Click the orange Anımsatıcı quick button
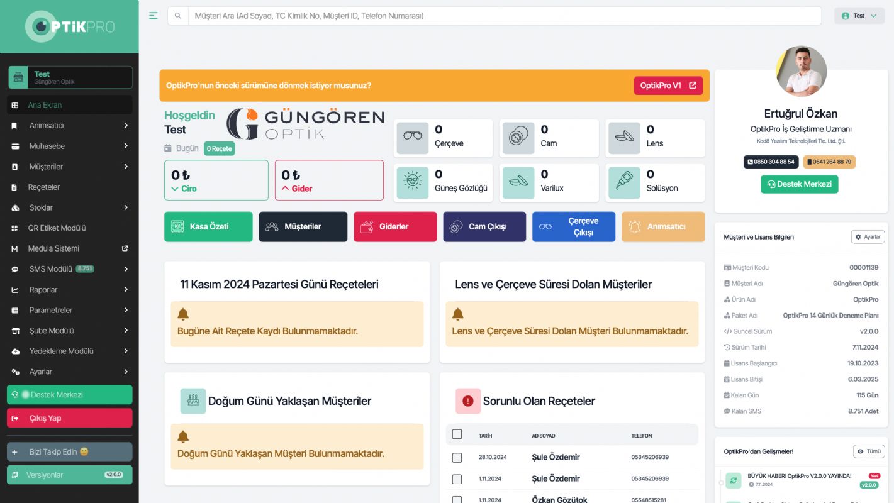Viewport: 894px width, 503px height. (663, 226)
